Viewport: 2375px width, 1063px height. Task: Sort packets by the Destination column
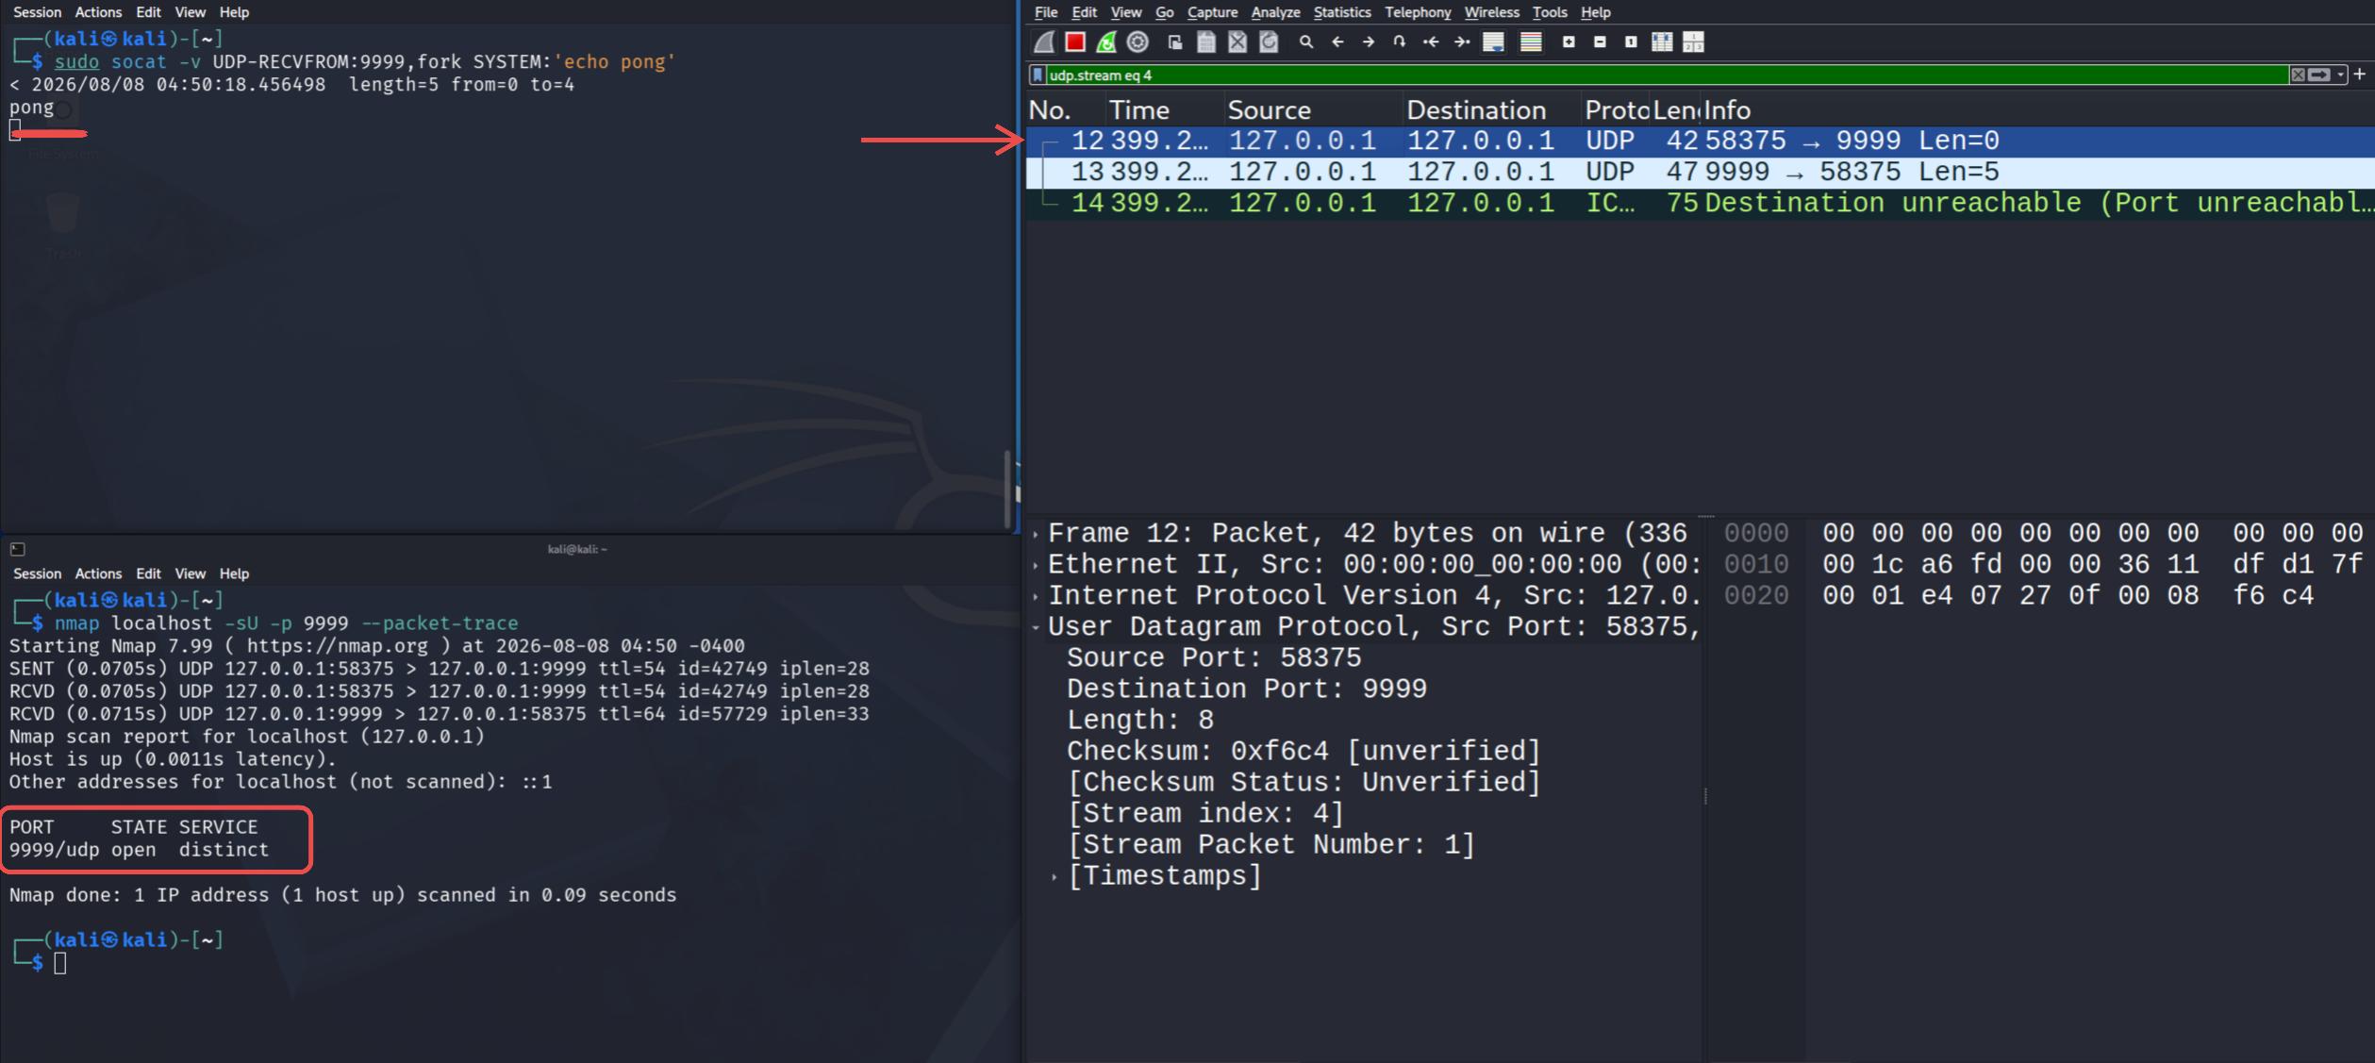tap(1491, 110)
